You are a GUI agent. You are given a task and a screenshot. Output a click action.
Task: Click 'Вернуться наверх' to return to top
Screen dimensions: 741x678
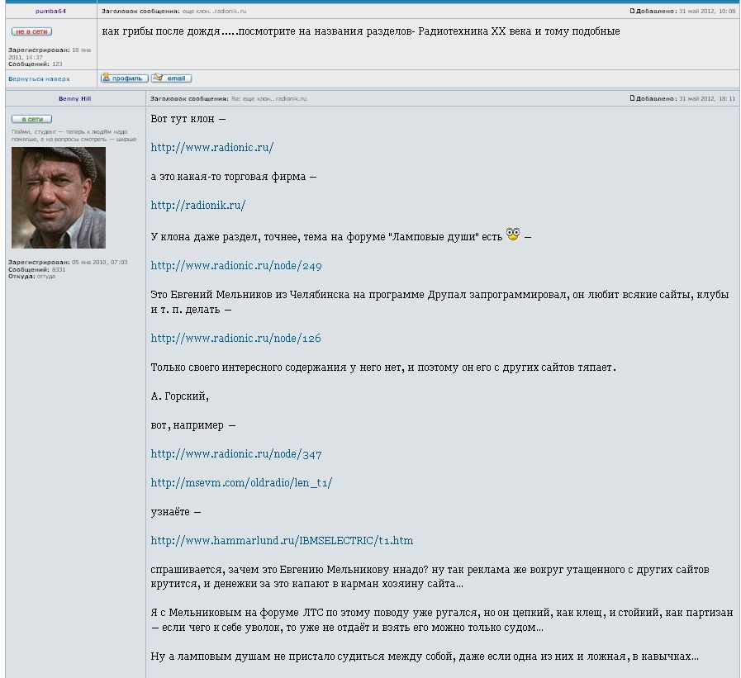coord(39,79)
